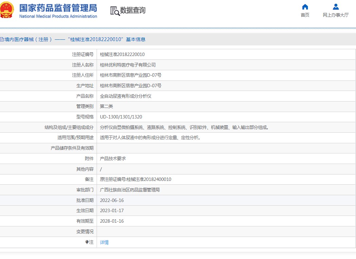
Task: Click the 第二类 category value
Action: tap(106, 106)
